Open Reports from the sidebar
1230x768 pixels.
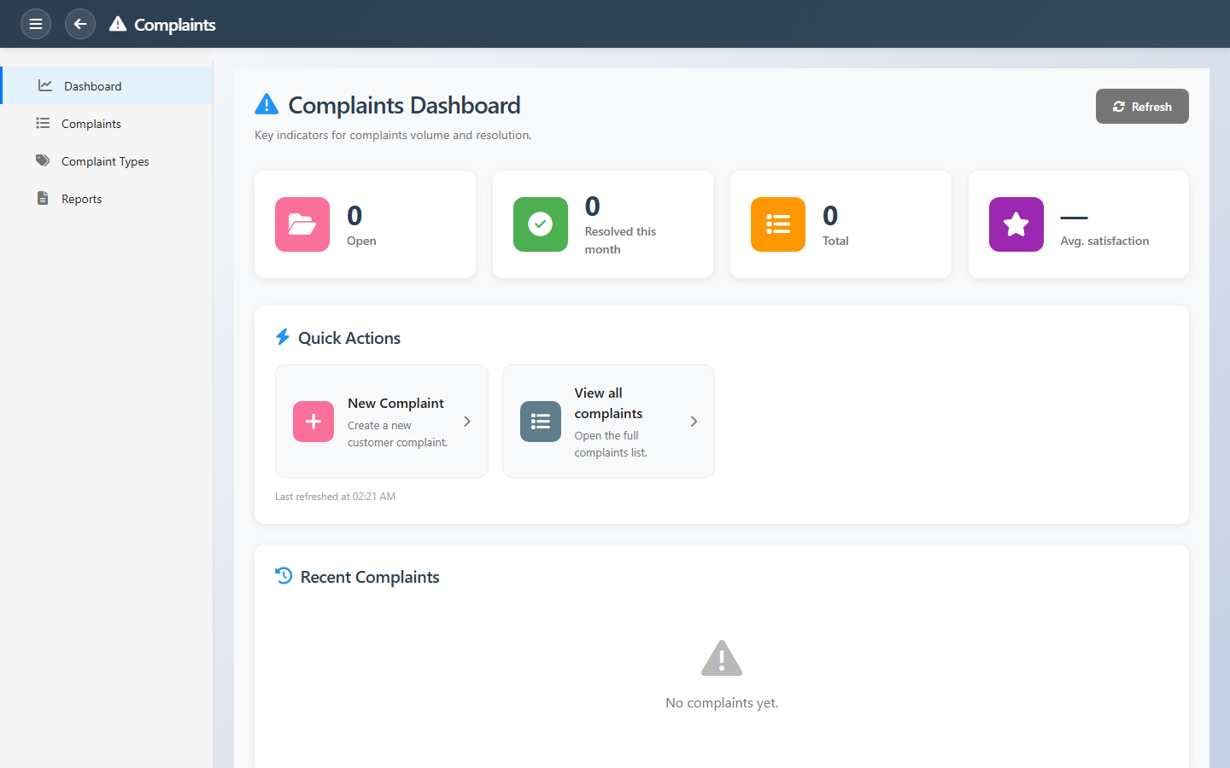(x=81, y=199)
